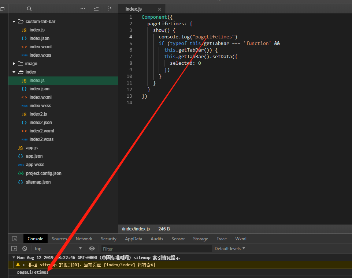
Task: Click line number 4 in the editor gutter
Action: pyautogui.click(x=131, y=37)
